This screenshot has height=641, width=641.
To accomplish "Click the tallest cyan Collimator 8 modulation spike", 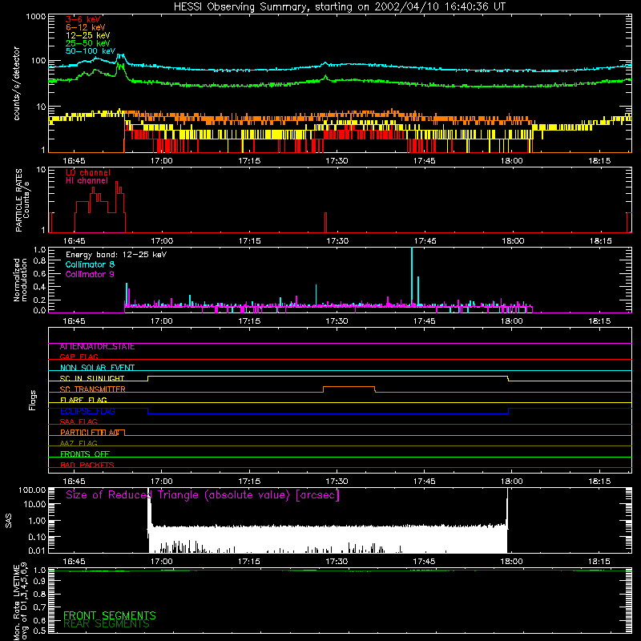I will pos(412,276).
